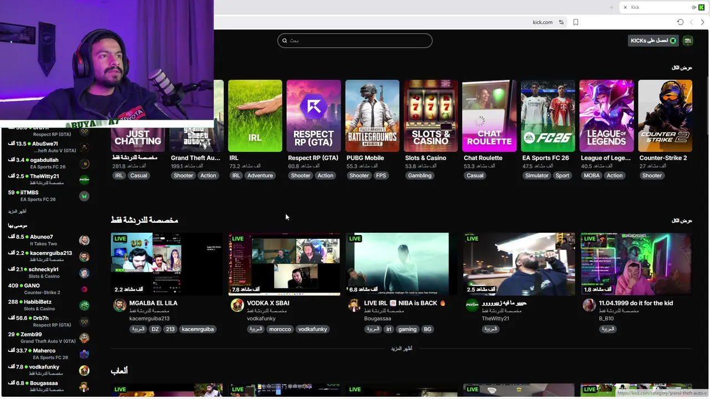Open TheWitty21 avatar in sidebar
The height and width of the screenshot is (399, 710).
(x=84, y=180)
